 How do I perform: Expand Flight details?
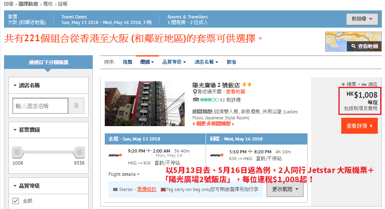(x=124, y=174)
